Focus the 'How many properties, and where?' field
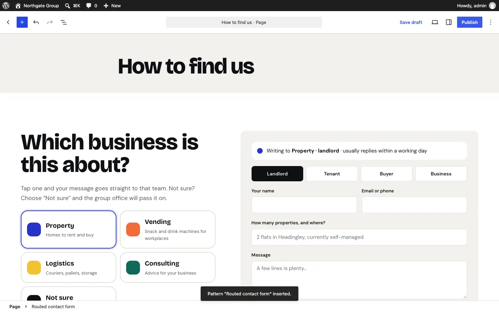The image size is (499, 312). click(359, 237)
